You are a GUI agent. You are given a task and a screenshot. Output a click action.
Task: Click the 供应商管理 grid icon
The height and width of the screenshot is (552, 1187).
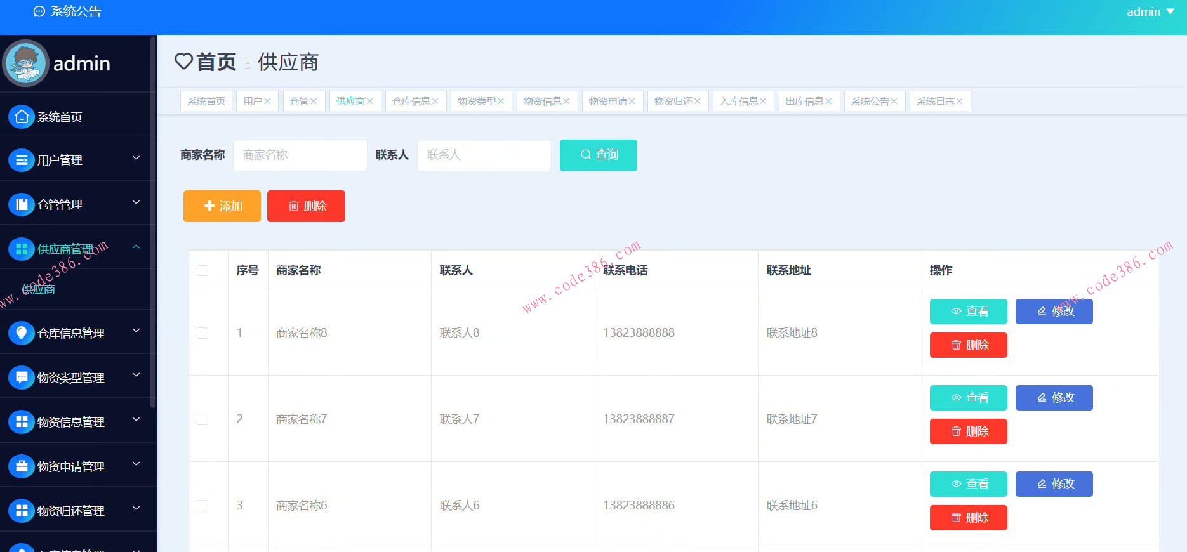pyautogui.click(x=22, y=249)
